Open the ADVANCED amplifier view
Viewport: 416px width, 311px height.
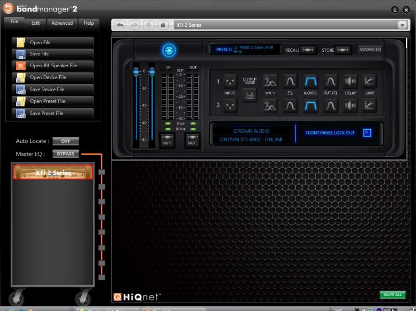[x=370, y=50]
